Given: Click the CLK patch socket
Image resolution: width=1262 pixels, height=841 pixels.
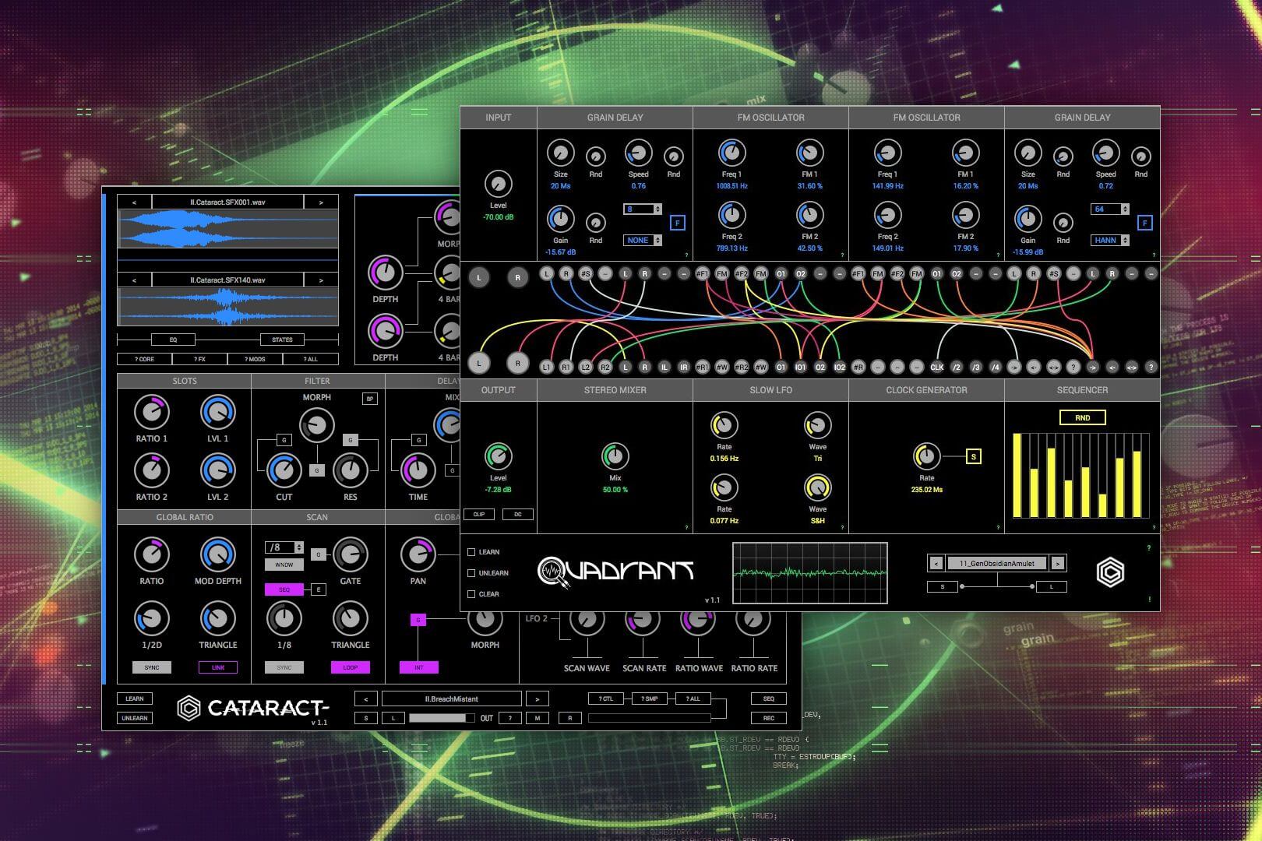Looking at the screenshot, I should 936,367.
